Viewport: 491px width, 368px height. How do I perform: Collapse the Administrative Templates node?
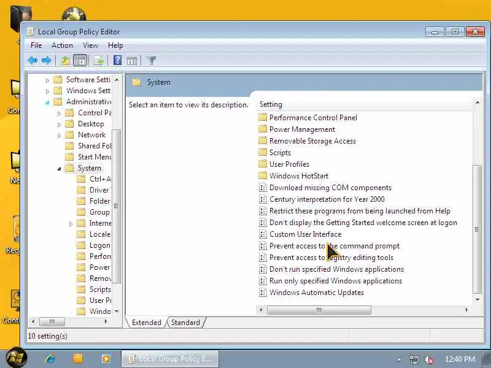pos(47,102)
